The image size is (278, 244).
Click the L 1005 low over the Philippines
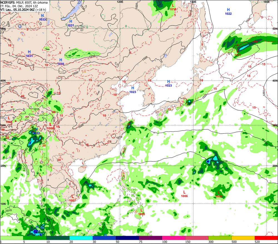pos(142,212)
